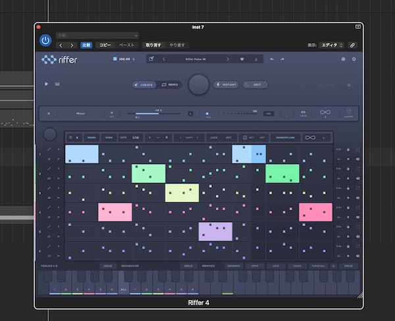Click the Riffer redo arrow
This screenshot has width=395, height=321.
(x=282, y=59)
